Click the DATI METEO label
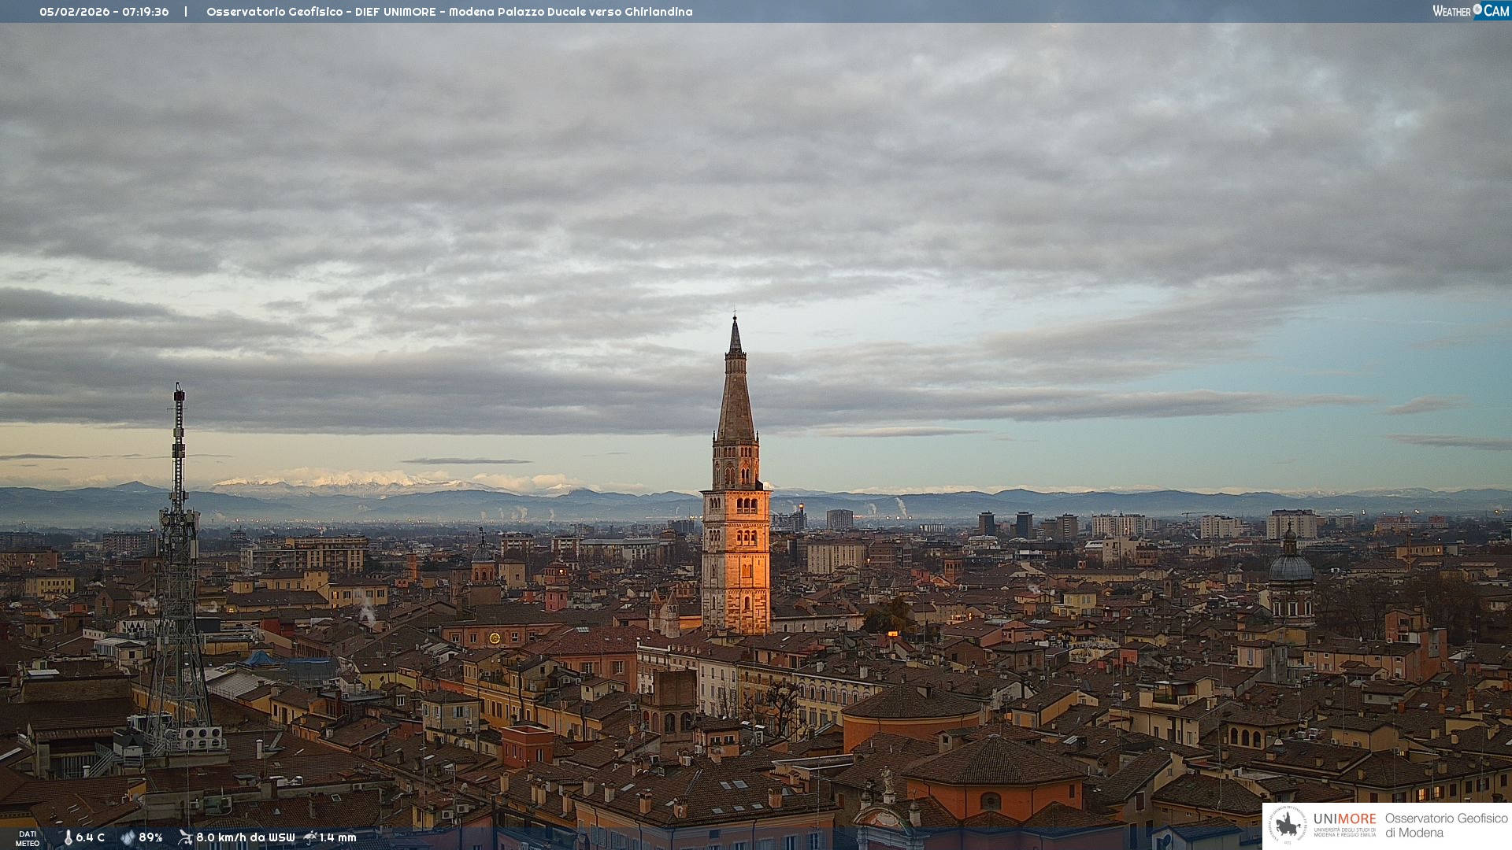The height and width of the screenshot is (850, 1512). [28, 838]
